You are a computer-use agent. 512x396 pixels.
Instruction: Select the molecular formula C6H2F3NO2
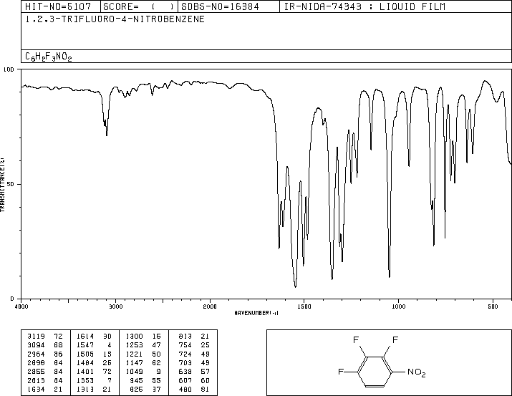coord(49,57)
